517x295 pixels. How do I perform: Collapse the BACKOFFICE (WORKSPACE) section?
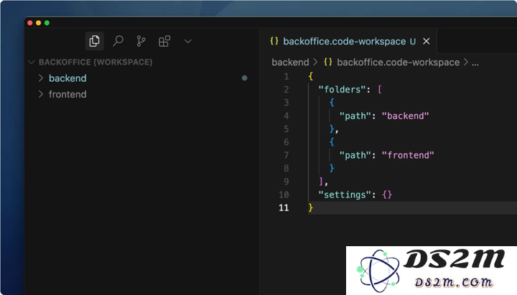[x=32, y=62]
